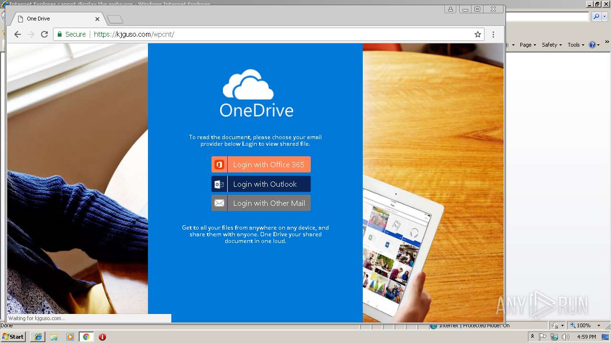The height and width of the screenshot is (343, 611).
Task: Expand the IE search provider dropdown
Action: pyautogui.click(x=604, y=17)
